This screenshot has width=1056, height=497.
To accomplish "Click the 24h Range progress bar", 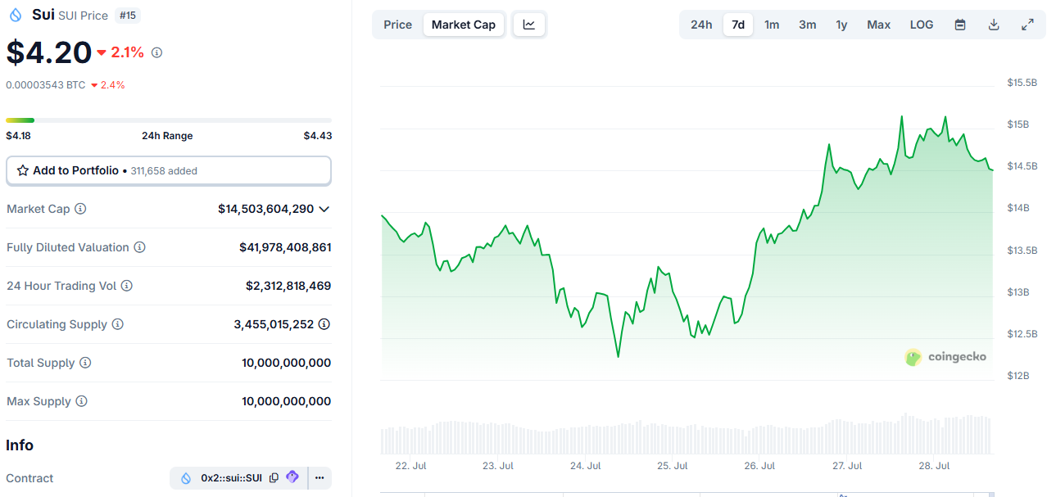I will [x=169, y=120].
